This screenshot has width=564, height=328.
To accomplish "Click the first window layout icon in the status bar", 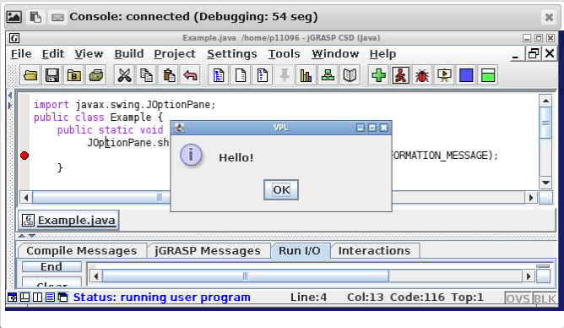I will 12,298.
